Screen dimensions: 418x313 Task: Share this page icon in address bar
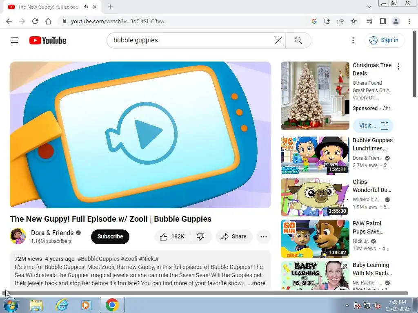click(340, 21)
